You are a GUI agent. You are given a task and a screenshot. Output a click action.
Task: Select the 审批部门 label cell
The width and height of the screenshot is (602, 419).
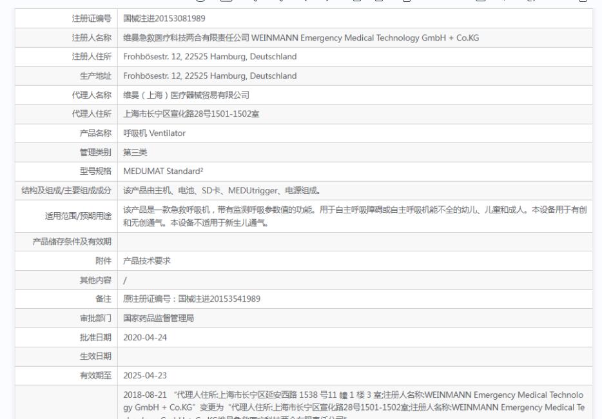(95, 318)
